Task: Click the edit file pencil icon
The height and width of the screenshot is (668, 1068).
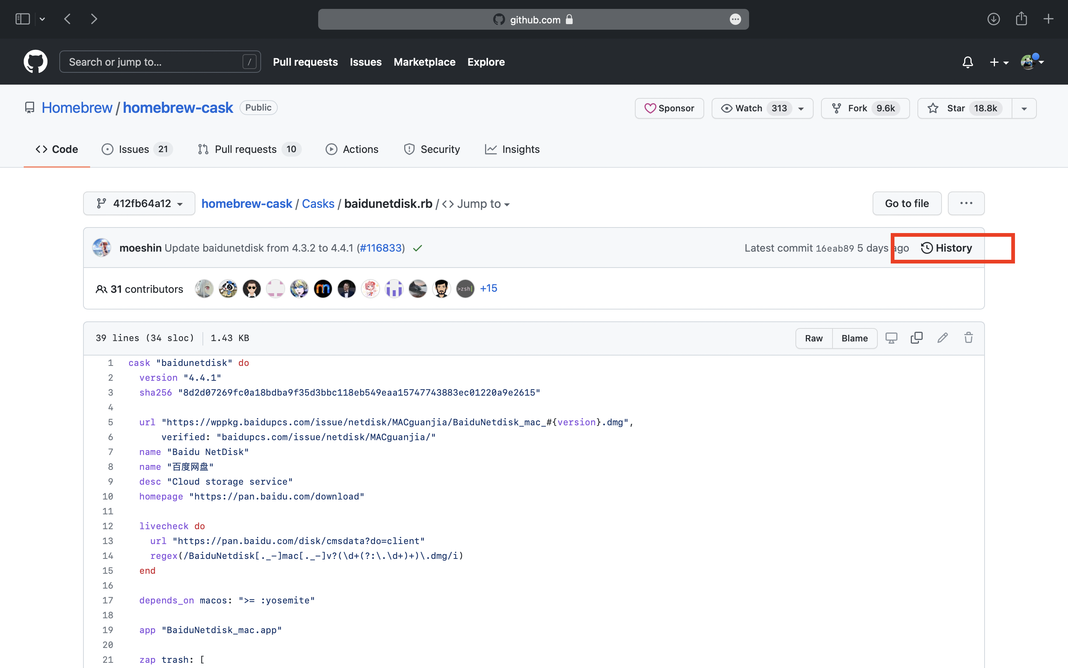Action: 942,338
